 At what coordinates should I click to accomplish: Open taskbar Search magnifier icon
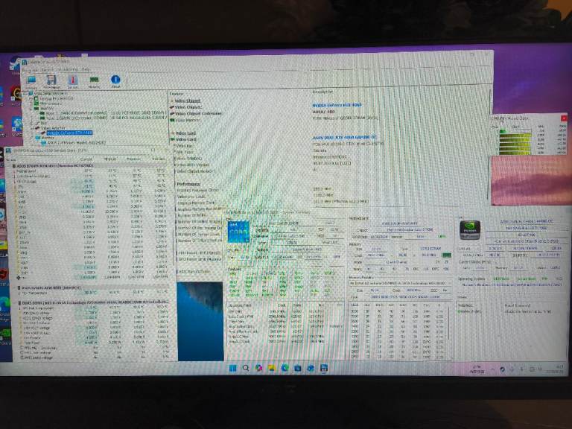[246, 368]
